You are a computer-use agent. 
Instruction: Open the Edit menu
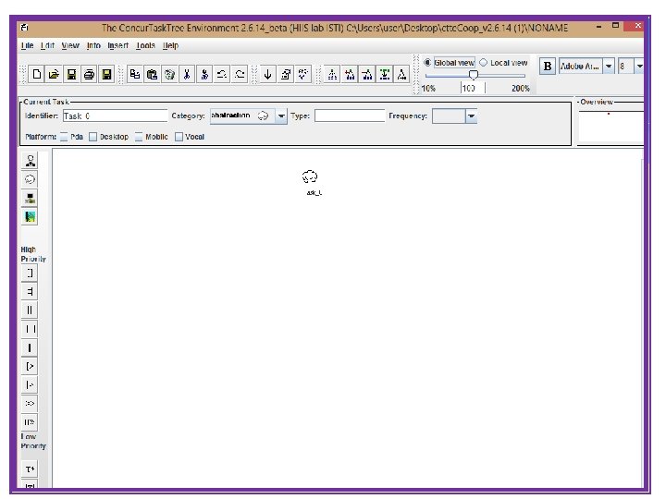click(47, 45)
